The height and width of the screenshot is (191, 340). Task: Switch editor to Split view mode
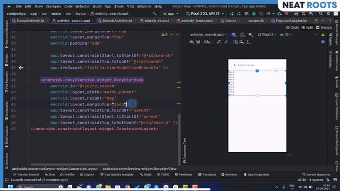(307, 28)
